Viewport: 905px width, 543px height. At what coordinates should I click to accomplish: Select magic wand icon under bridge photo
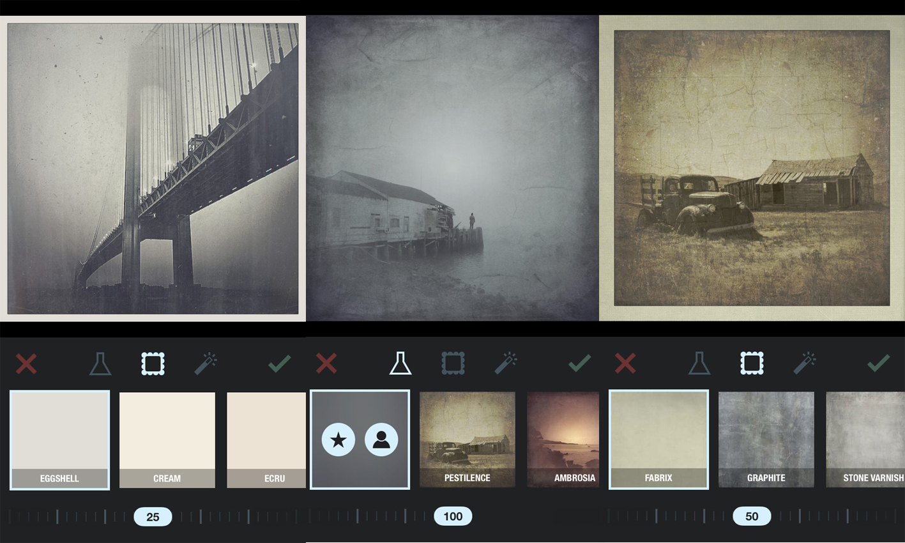coord(206,363)
